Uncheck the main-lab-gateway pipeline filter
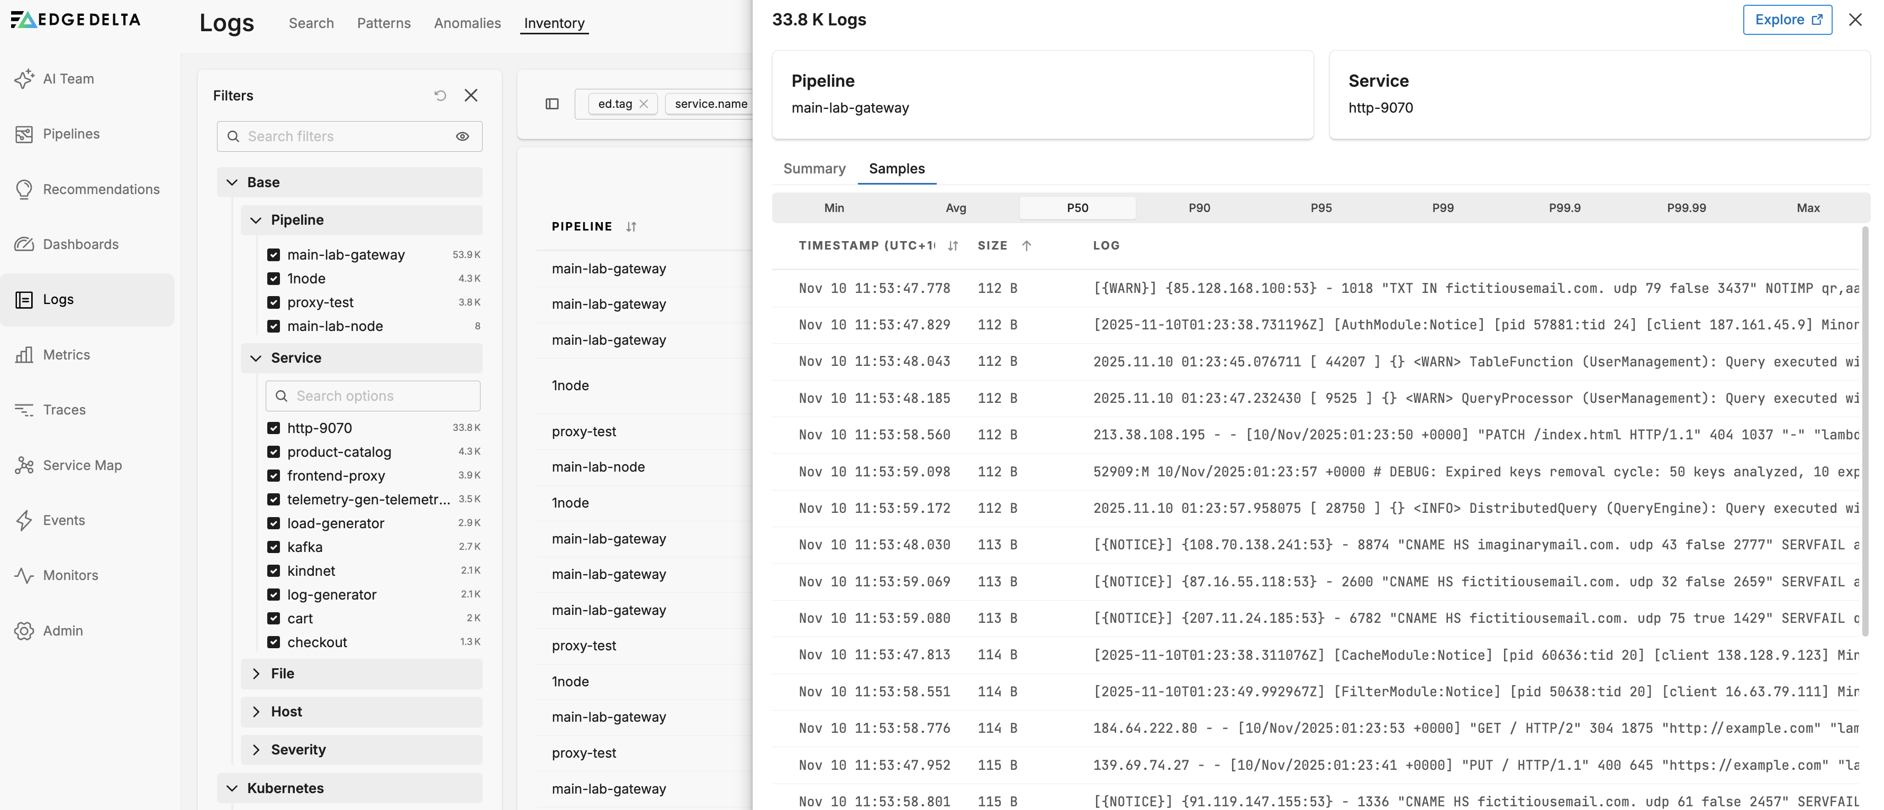Viewport: 1884px width, 810px height. point(274,254)
